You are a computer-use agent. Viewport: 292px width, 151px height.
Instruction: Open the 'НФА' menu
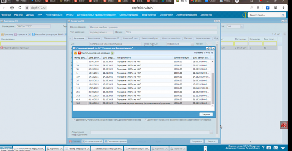point(40,15)
